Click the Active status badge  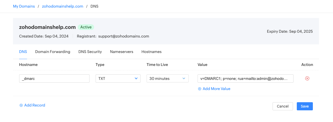[x=86, y=27]
